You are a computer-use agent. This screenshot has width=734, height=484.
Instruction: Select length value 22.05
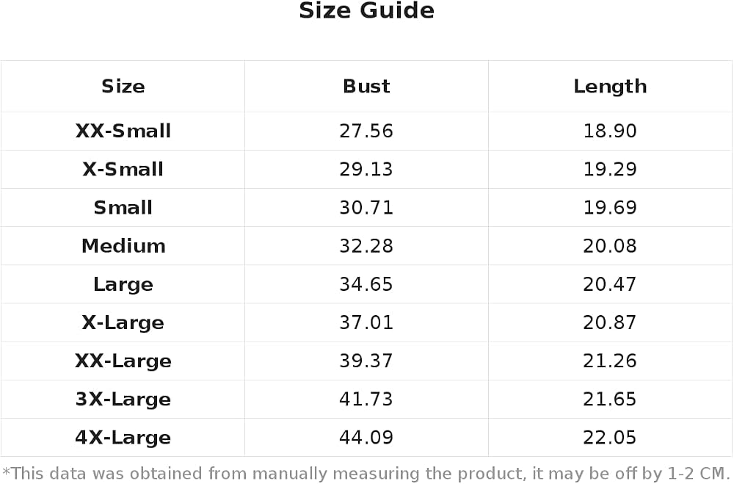tap(610, 438)
